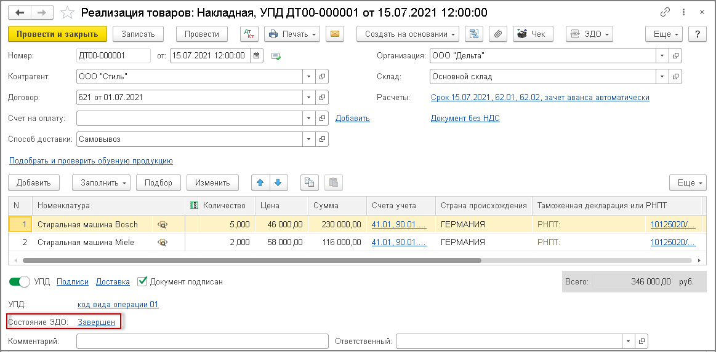Screen dimensions: 716x352
Task: Open the Контрагент ООО "Стиль" card
Action: click(x=323, y=77)
